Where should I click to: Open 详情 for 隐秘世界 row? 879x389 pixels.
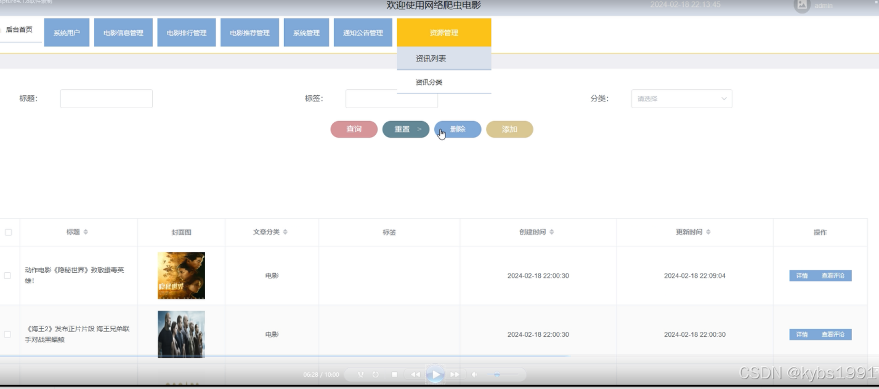801,276
